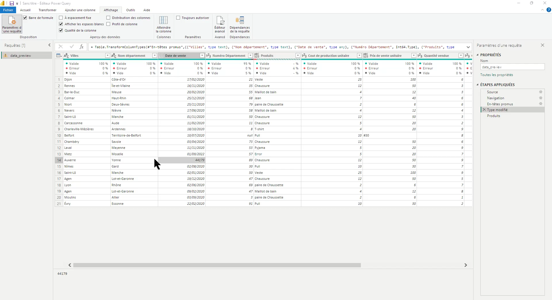Switch to Accueil tab
This screenshot has height=300, width=552.
[25, 10]
